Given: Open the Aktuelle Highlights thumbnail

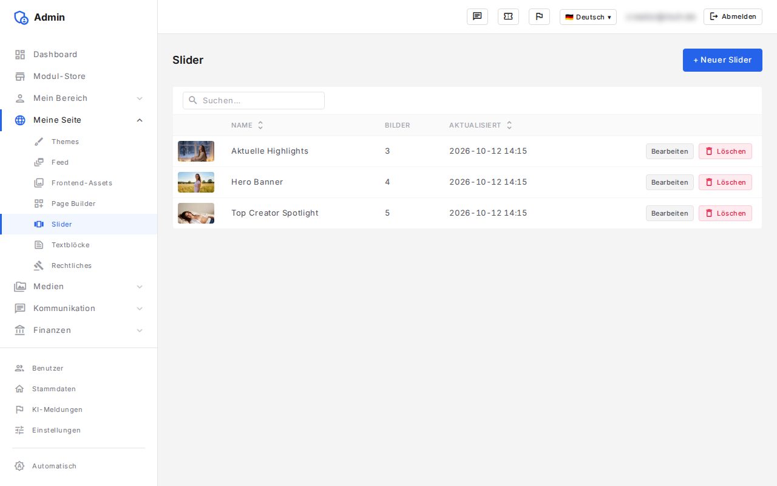Looking at the screenshot, I should tap(196, 151).
